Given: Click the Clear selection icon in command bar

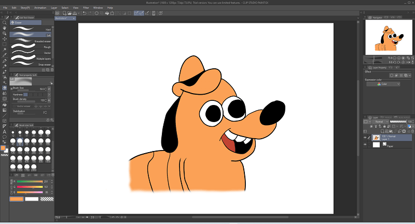Looking at the screenshot, I should click(96, 13).
